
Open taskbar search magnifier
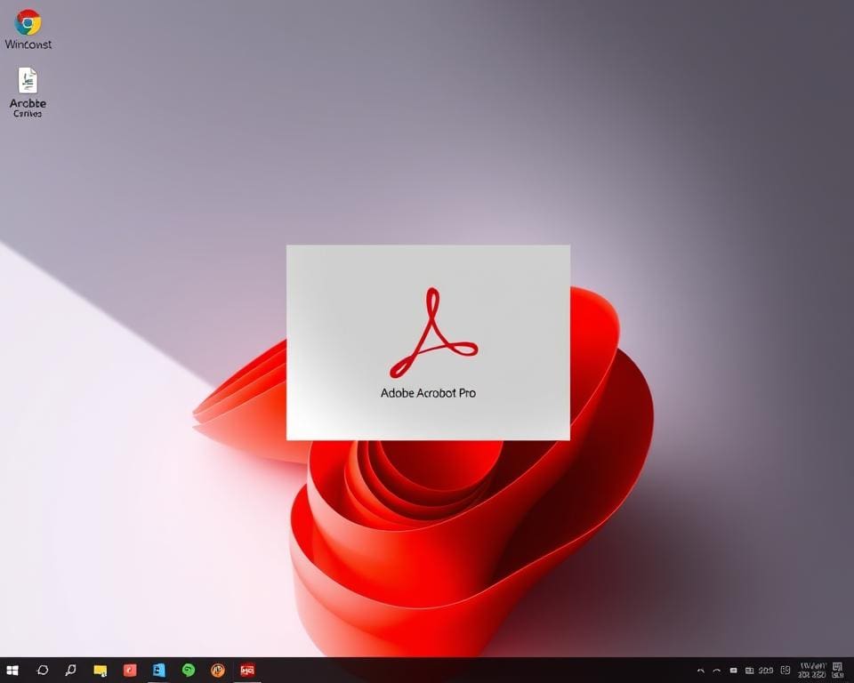pos(70,670)
